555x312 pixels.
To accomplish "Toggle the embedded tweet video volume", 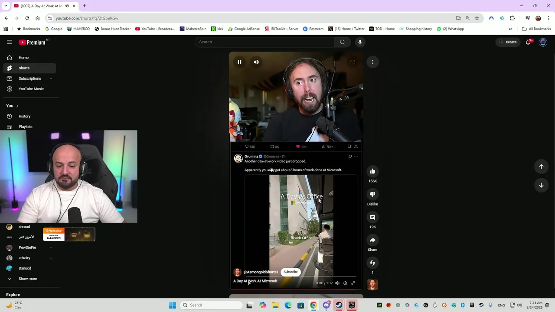I will click(337, 283).
